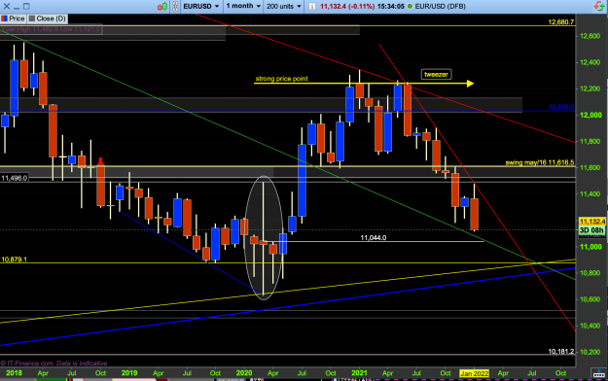The height and width of the screenshot is (381, 608).
Task: Click the 12,000 tick on price axis
Action: (x=590, y=115)
